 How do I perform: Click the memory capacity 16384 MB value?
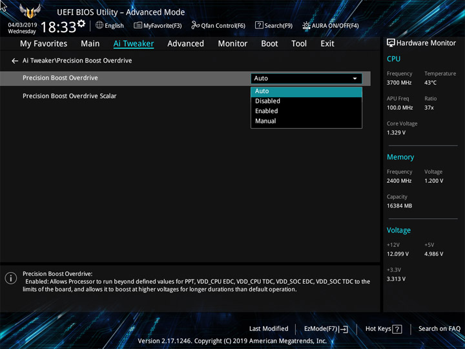pyautogui.click(x=399, y=206)
